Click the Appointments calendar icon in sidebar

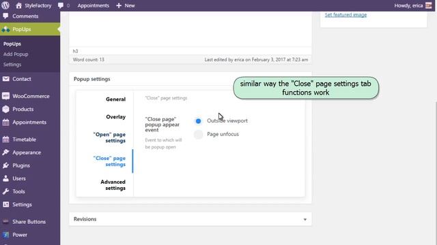pyautogui.click(x=5, y=122)
